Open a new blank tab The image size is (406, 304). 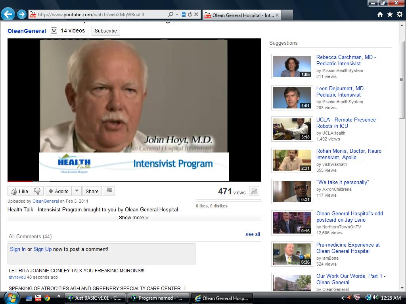click(x=287, y=15)
